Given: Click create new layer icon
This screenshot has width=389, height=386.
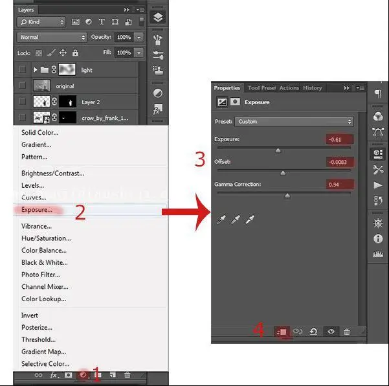Looking at the screenshot, I should click(x=113, y=375).
